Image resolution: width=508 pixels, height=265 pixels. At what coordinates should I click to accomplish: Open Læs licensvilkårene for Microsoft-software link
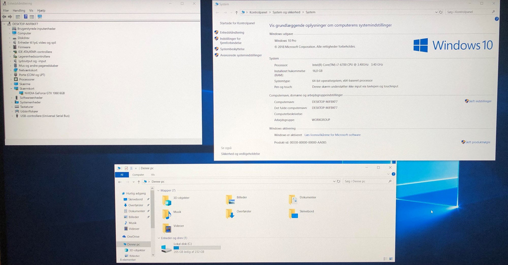[x=332, y=135]
